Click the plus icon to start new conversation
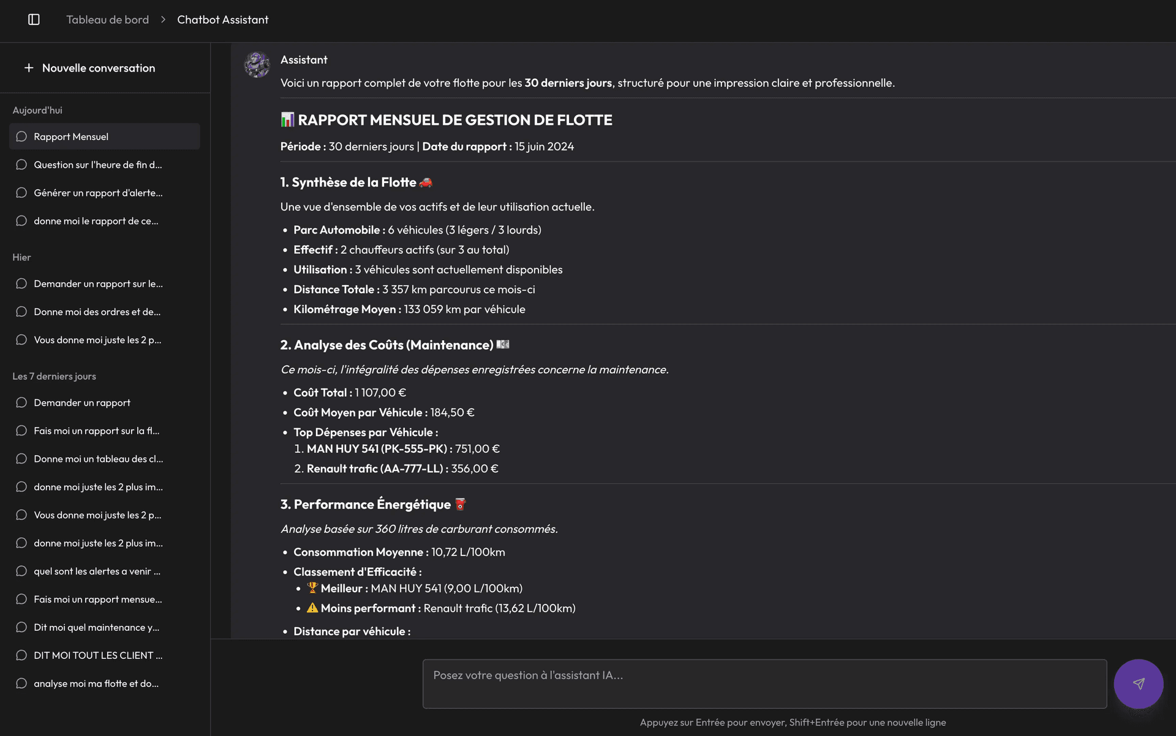 (28, 67)
